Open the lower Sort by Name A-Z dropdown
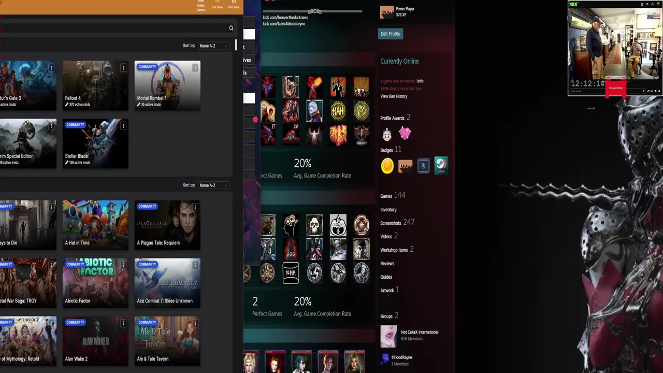Viewport: 663px width, 373px height. point(213,185)
